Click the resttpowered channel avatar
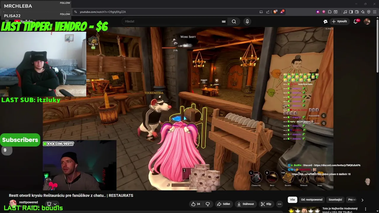The image size is (379, 213). (13, 204)
